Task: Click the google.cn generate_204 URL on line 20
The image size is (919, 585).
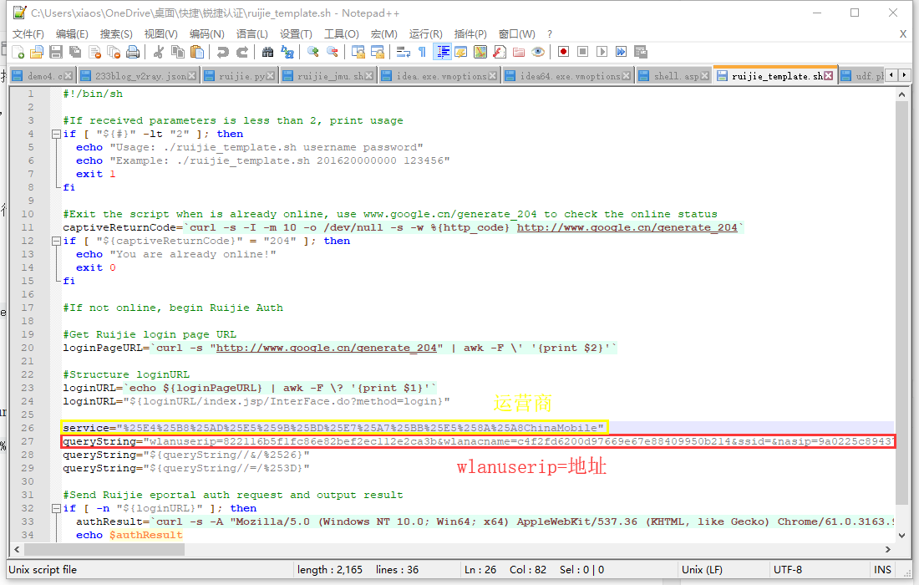Action: pyautogui.click(x=327, y=348)
